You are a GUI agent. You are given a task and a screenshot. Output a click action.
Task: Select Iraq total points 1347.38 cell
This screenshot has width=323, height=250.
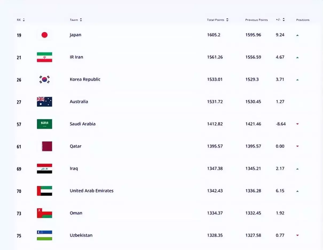coord(215,169)
